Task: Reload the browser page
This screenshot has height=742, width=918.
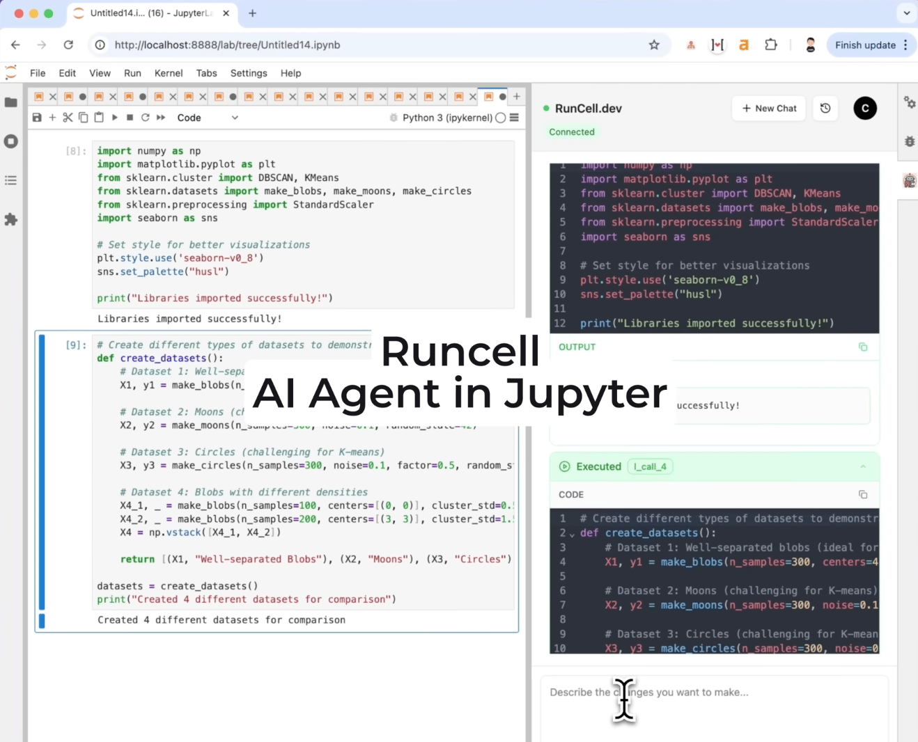Action: point(68,45)
